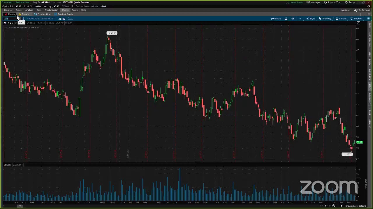Screen dimensions: 373x209
Task: Open the Active Trader side panel tab
Action: tap(370, 59)
